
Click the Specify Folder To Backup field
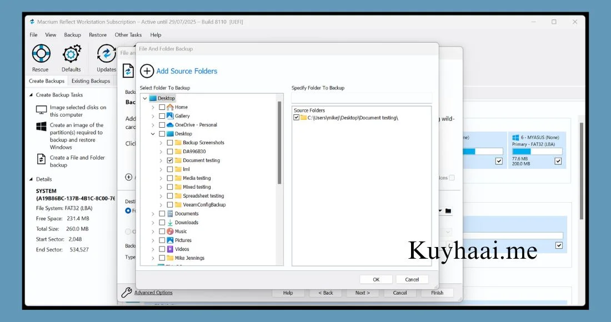coord(362,97)
